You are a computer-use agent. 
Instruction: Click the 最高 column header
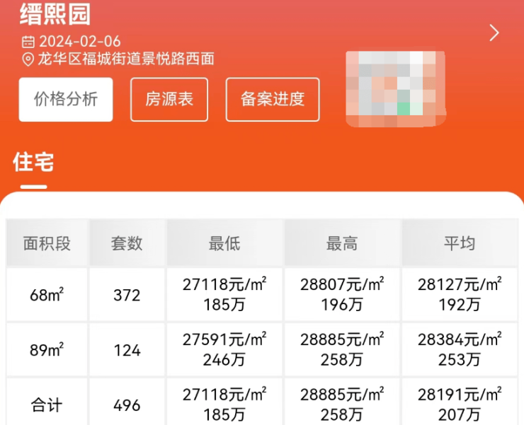click(x=342, y=243)
